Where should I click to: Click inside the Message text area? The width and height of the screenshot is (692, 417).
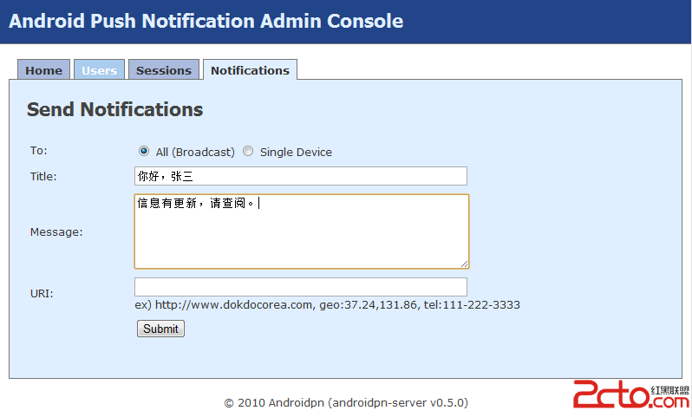tap(300, 231)
